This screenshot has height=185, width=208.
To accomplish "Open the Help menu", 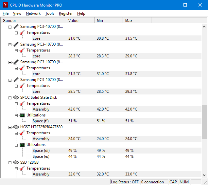I will tap(81, 13).
